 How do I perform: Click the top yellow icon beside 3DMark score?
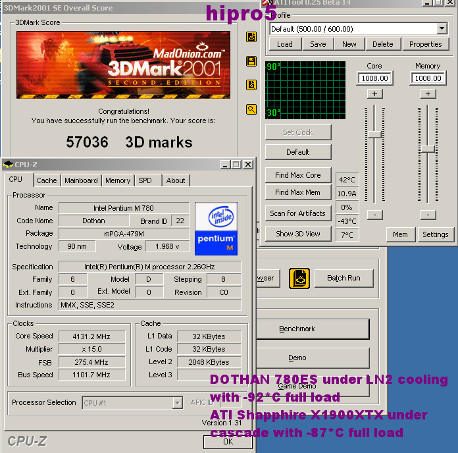tap(251, 37)
